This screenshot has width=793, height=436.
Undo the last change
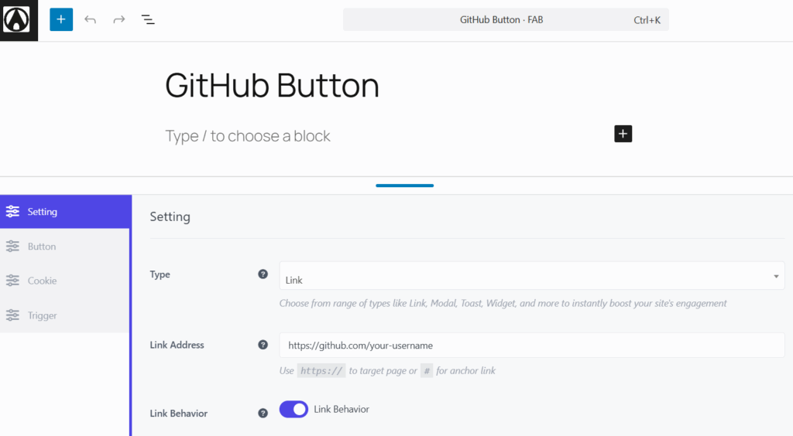(x=90, y=19)
